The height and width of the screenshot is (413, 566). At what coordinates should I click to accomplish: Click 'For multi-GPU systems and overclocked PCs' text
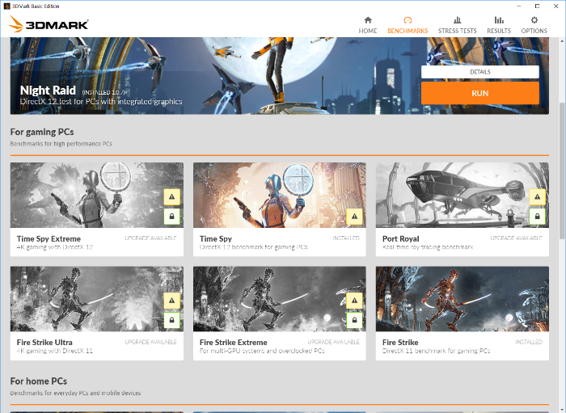point(262,351)
